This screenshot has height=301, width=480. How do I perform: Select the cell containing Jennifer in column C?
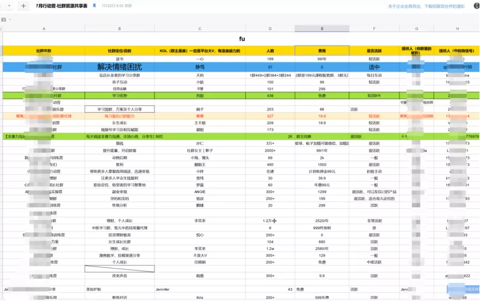[200, 289]
